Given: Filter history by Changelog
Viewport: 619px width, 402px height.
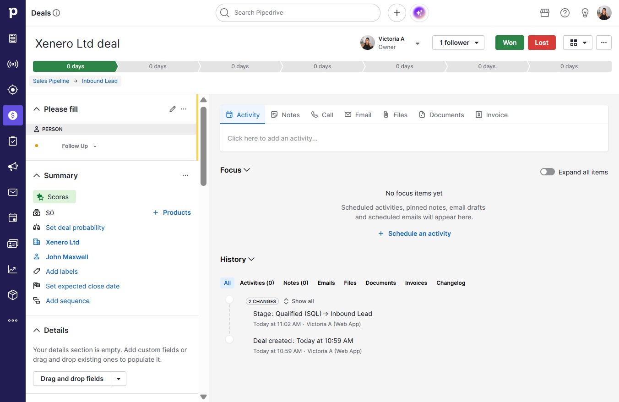Looking at the screenshot, I should (x=451, y=283).
